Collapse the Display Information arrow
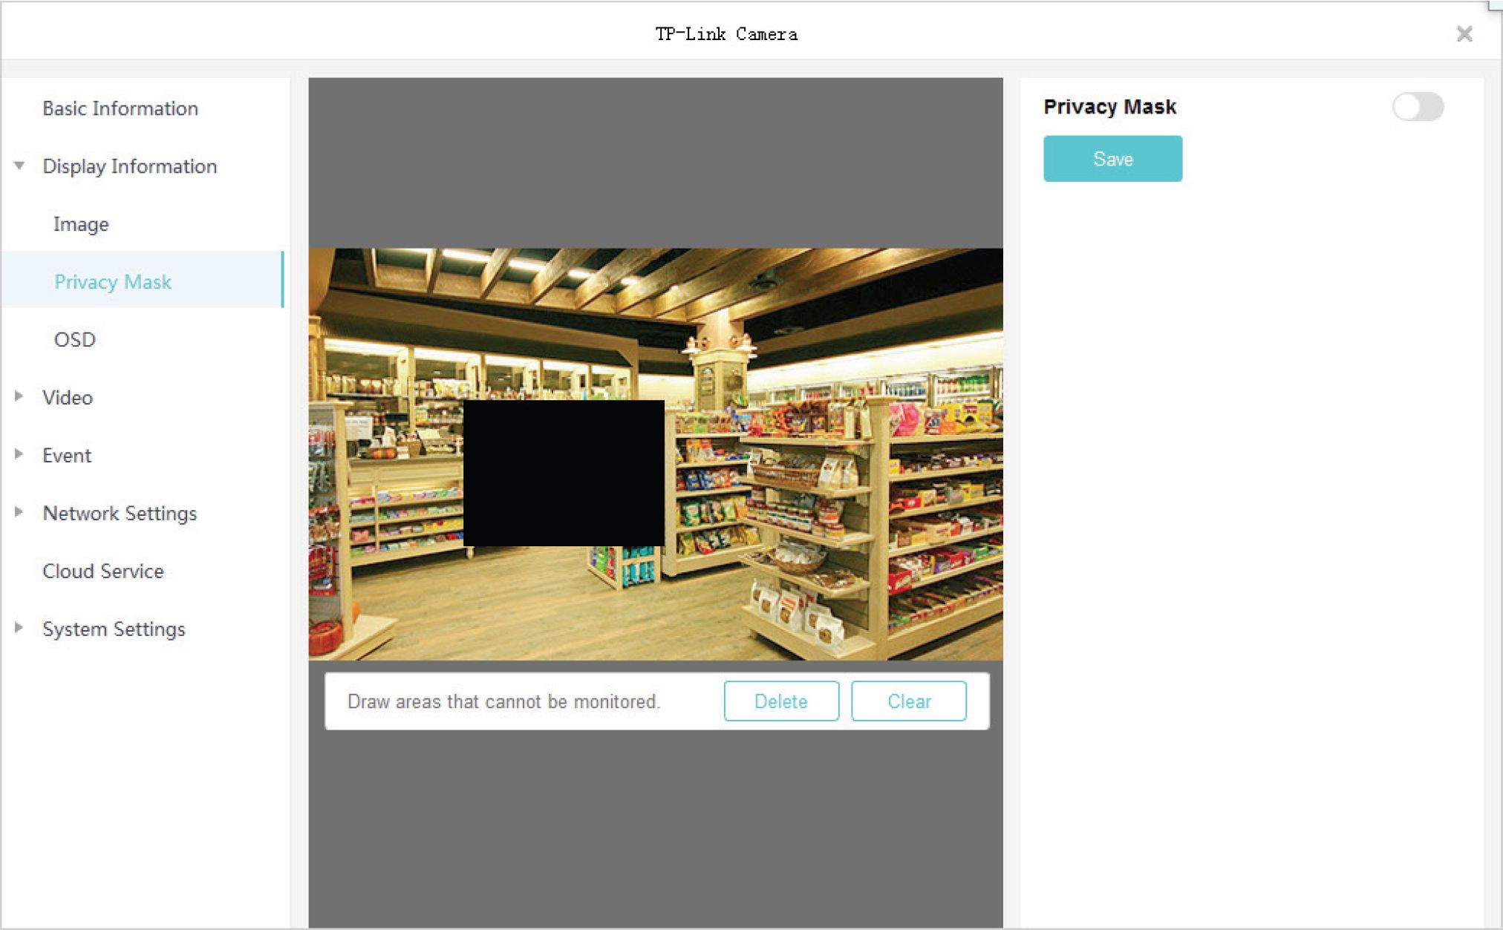Viewport: 1503px width, 930px height. coord(20,166)
